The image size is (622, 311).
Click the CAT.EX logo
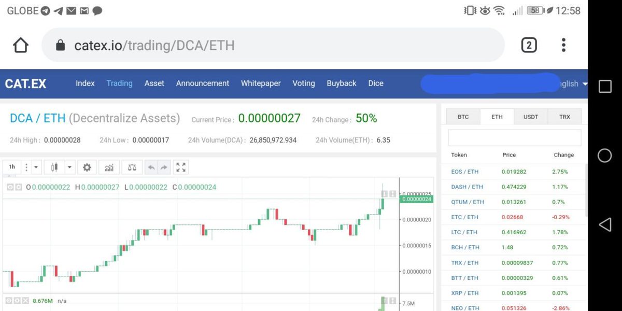pyautogui.click(x=25, y=83)
